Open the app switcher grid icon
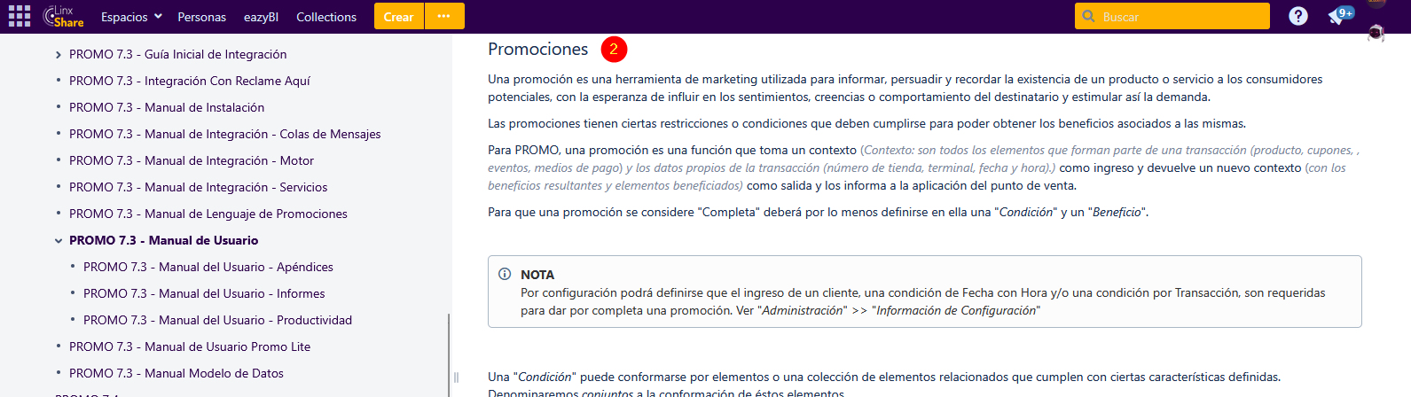This screenshot has height=397, width=1411. [19, 16]
